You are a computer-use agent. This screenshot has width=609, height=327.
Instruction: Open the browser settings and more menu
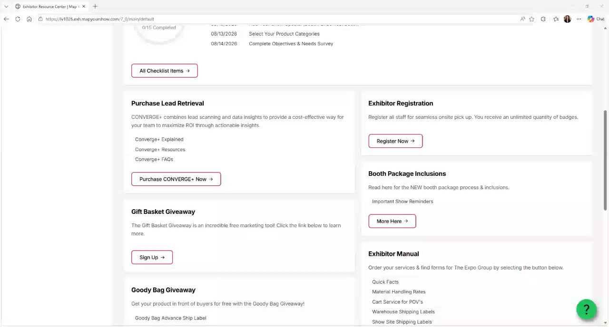[579, 19]
